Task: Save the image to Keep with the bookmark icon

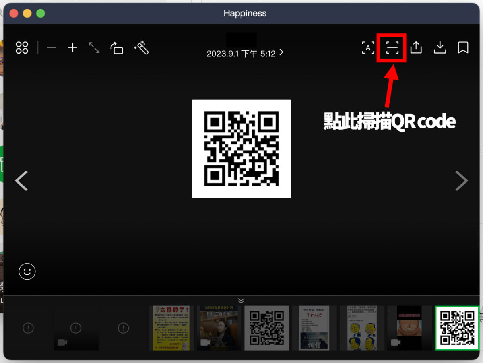Action: 463,47
